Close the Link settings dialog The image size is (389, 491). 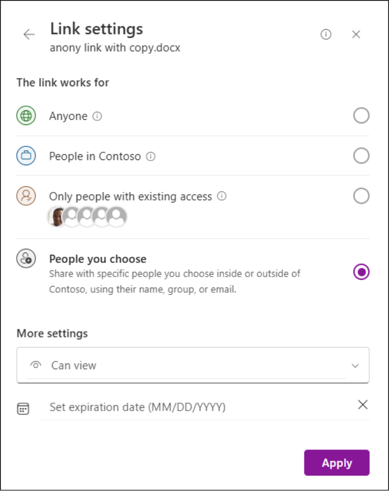click(356, 35)
